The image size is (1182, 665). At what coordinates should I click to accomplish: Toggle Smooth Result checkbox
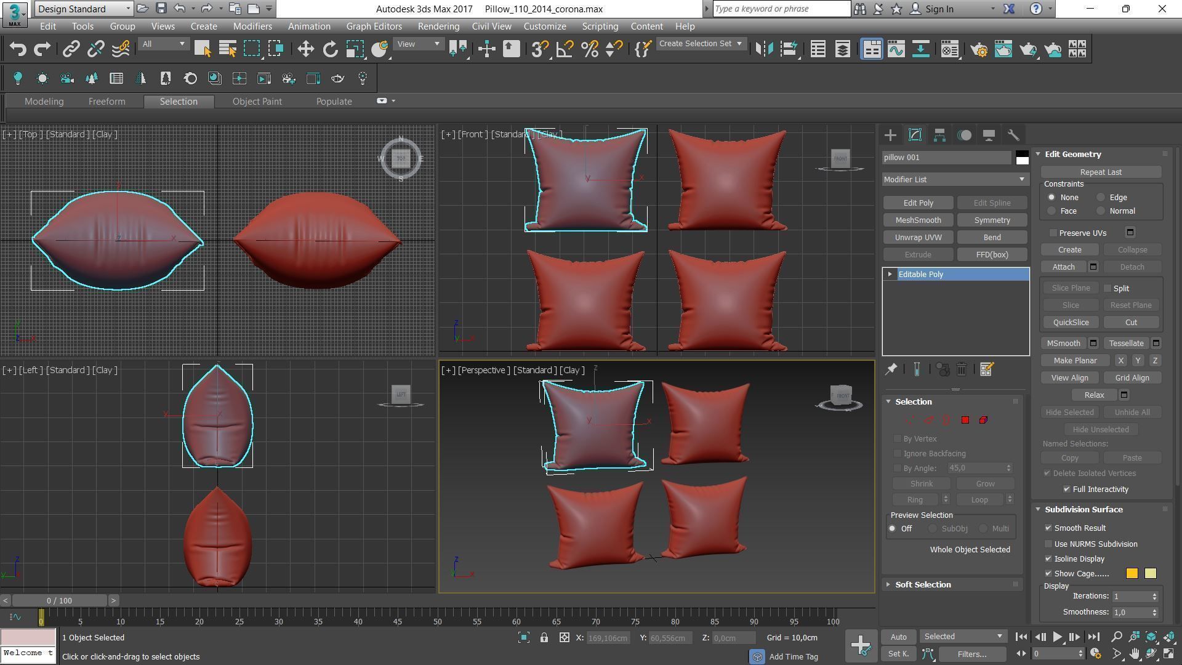[1048, 528]
